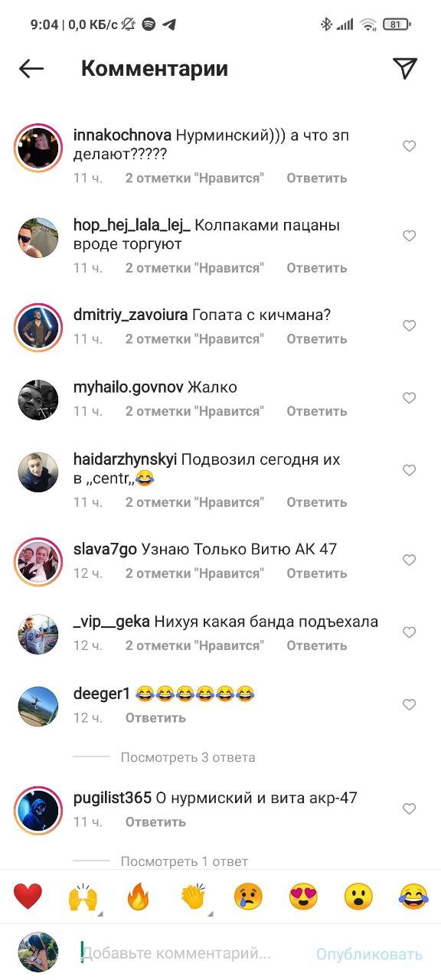The height and width of the screenshot is (980, 441).
Task: Reply to dmitriy_zavoiura's comment
Action: click(317, 338)
